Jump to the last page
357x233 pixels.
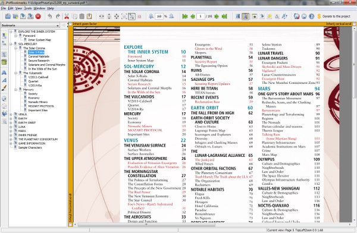224,17
